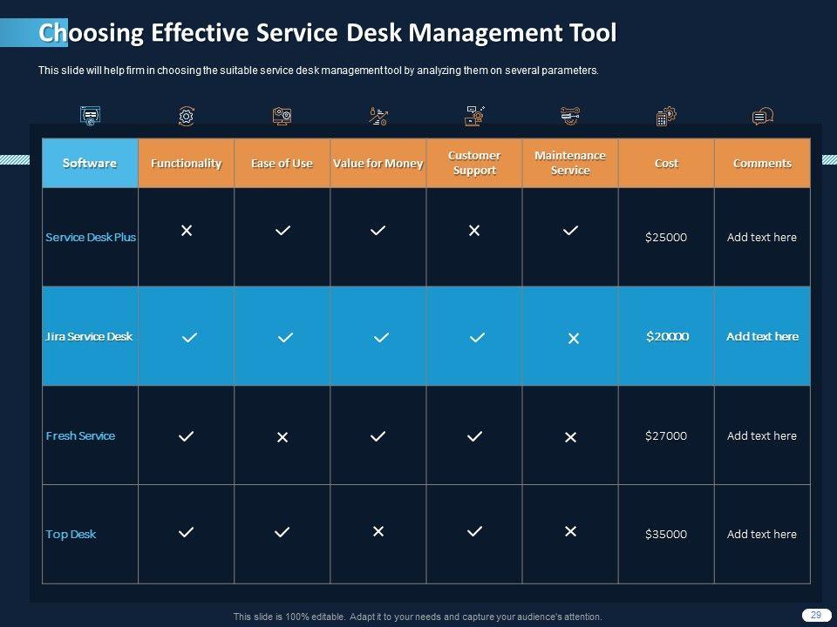837x627 pixels.
Task: Click the cross in Fresh Service Ease of Use
Action: pyautogui.click(x=282, y=437)
